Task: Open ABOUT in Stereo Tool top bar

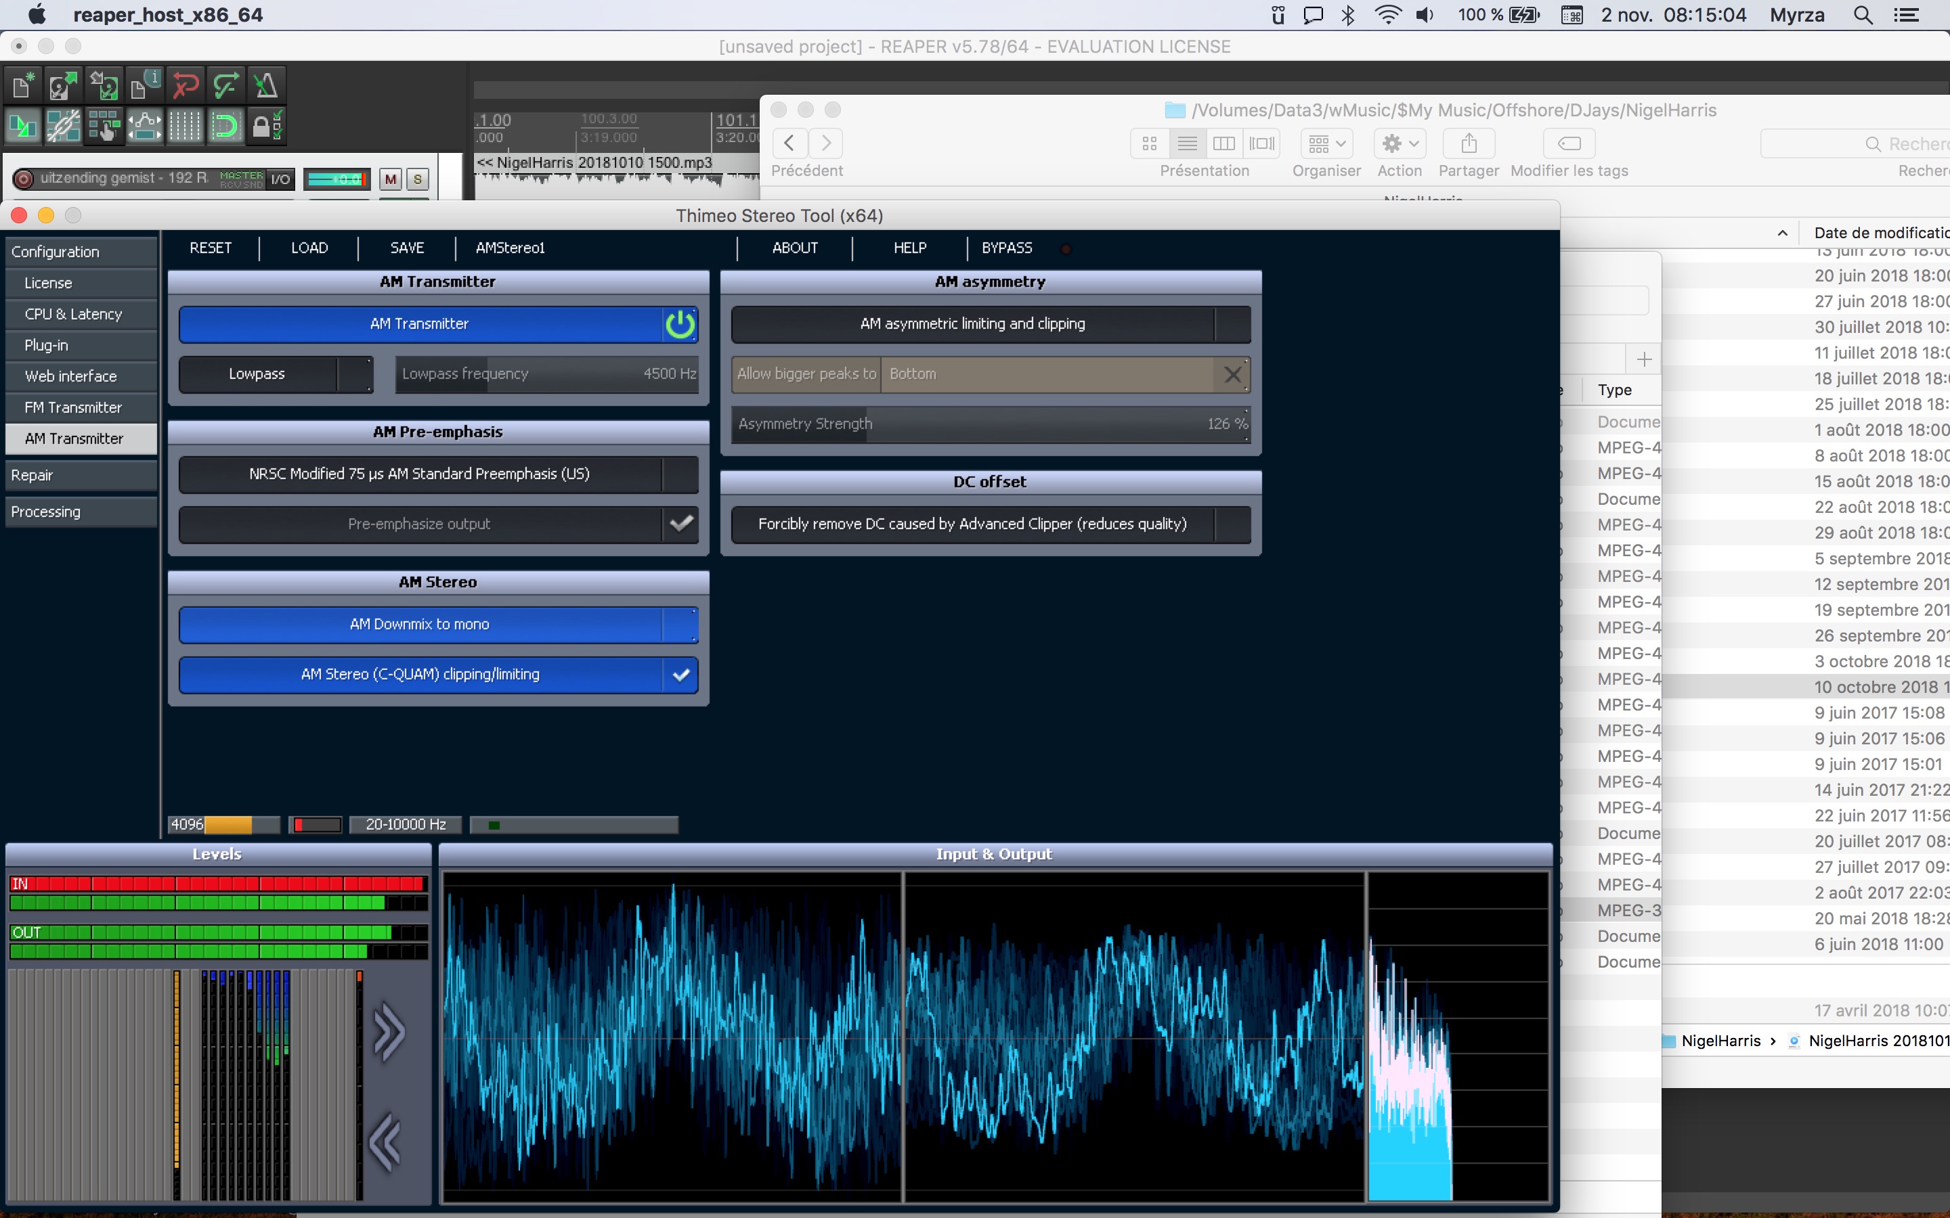Action: point(794,248)
